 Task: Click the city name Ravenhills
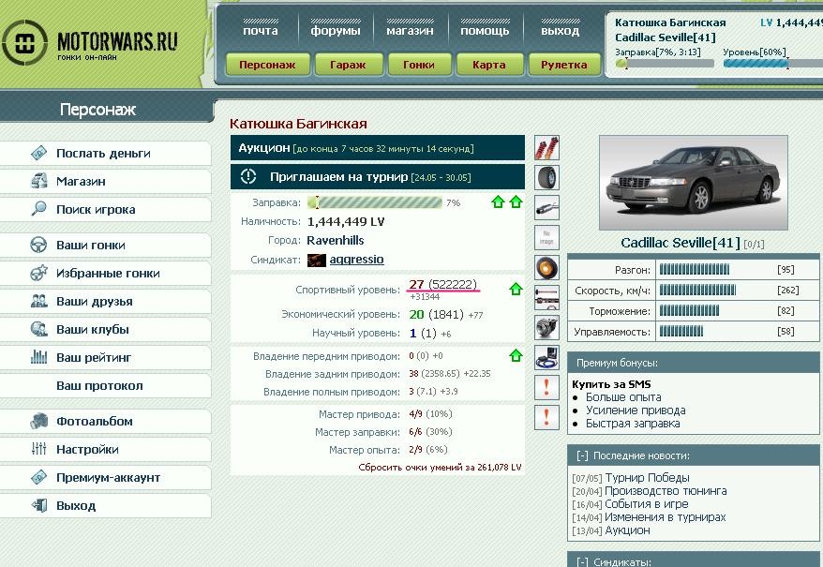pos(336,241)
